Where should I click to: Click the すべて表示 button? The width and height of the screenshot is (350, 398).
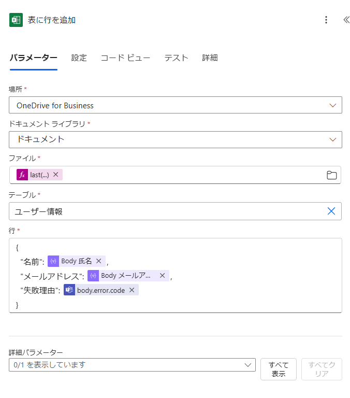(x=279, y=369)
